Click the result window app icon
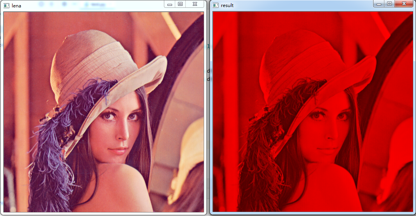The height and width of the screenshot is (216, 416). click(216, 5)
